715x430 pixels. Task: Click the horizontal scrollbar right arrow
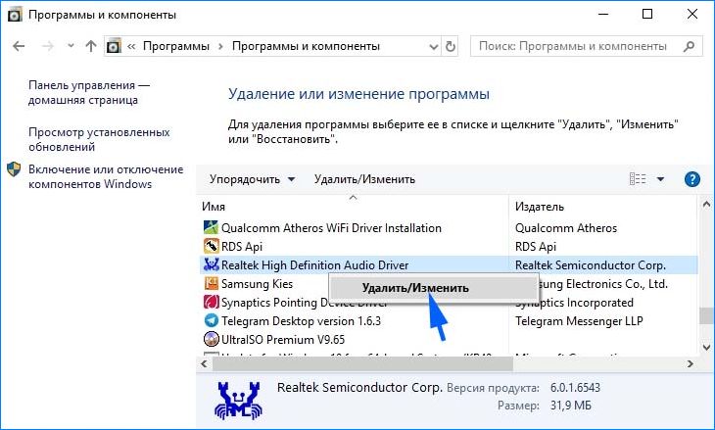tap(690, 363)
